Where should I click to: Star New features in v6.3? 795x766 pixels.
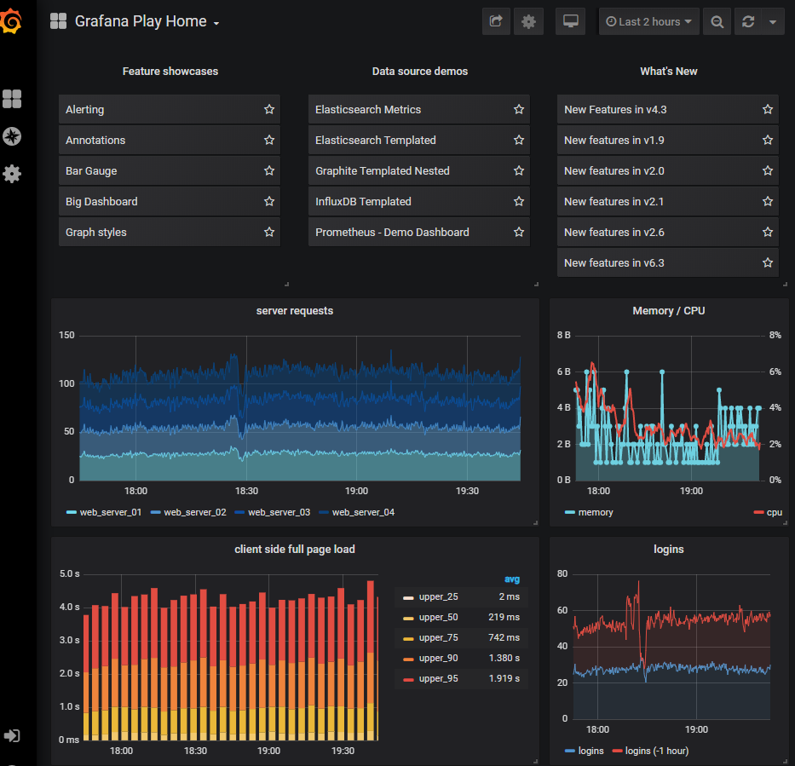pos(768,262)
